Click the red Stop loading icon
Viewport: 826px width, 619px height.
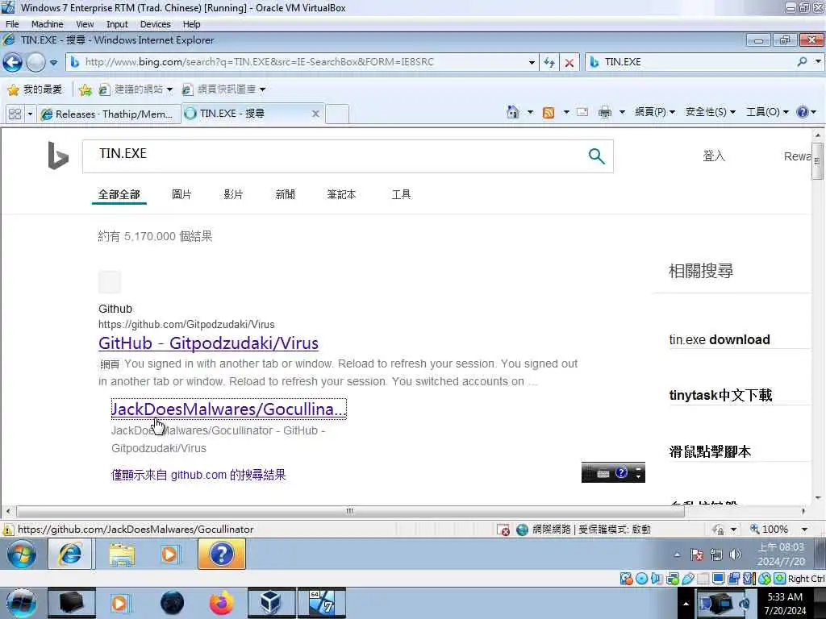[569, 63]
